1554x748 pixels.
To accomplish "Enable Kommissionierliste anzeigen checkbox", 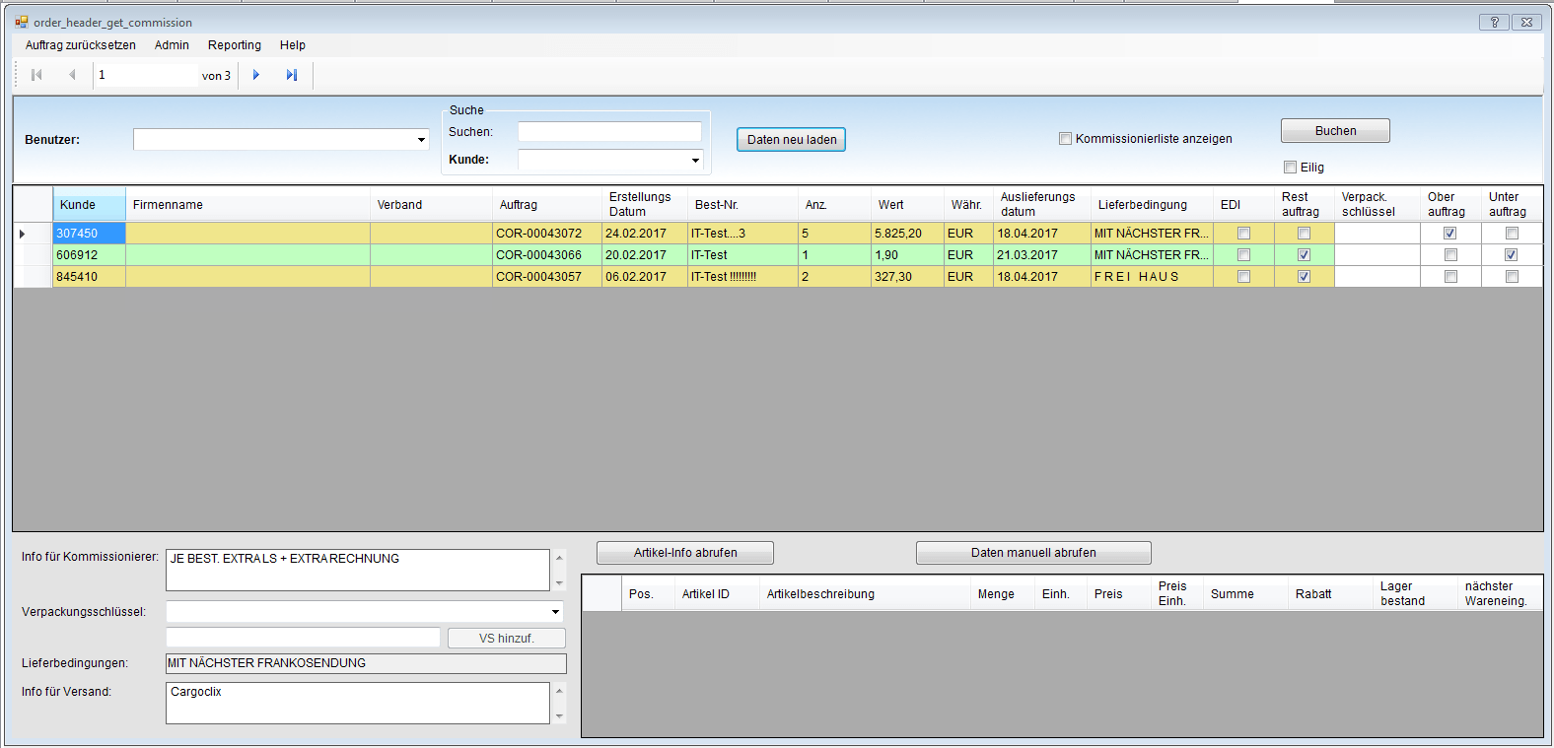I will click(x=1065, y=139).
